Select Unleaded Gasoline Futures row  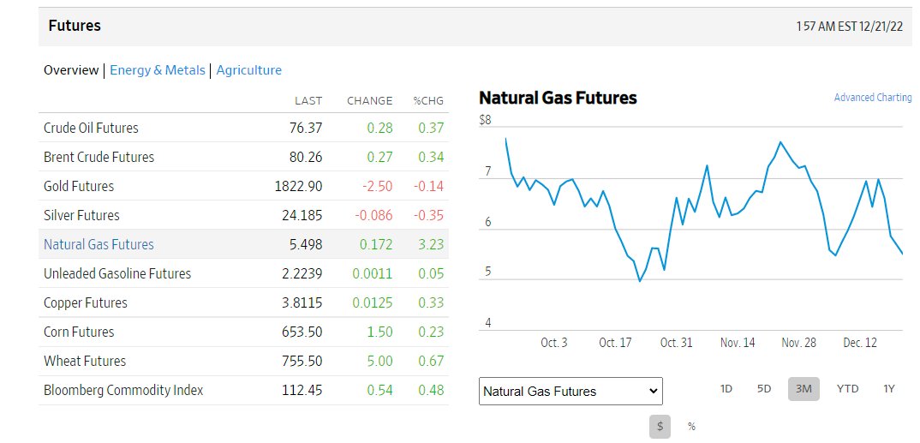click(243, 273)
